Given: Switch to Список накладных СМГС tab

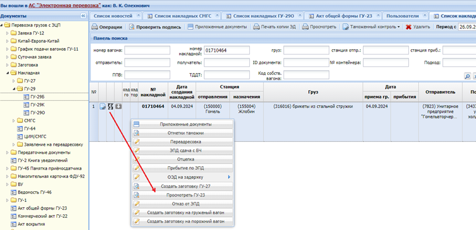Looking at the screenshot, I should pyautogui.click(x=183, y=16).
